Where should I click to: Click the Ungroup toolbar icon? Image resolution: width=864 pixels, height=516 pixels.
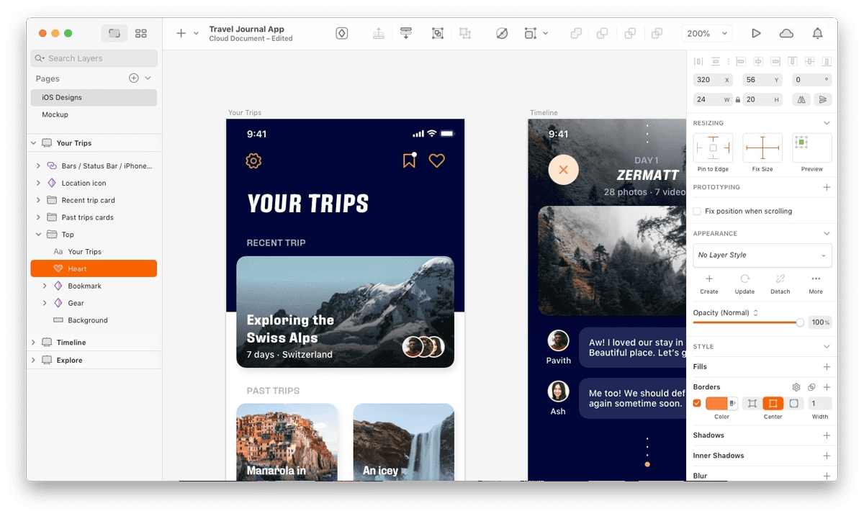(x=465, y=33)
